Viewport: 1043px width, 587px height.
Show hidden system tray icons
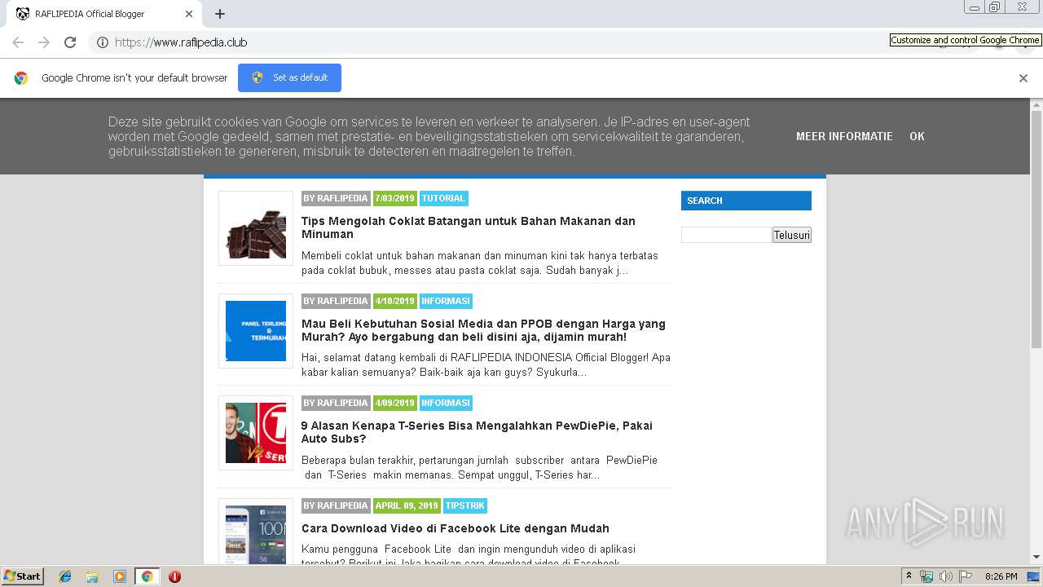coord(909,576)
